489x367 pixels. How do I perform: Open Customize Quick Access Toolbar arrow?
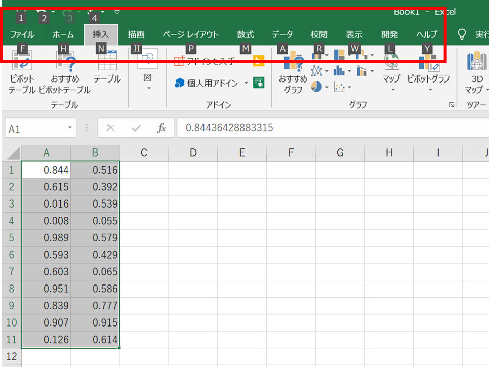click(117, 12)
